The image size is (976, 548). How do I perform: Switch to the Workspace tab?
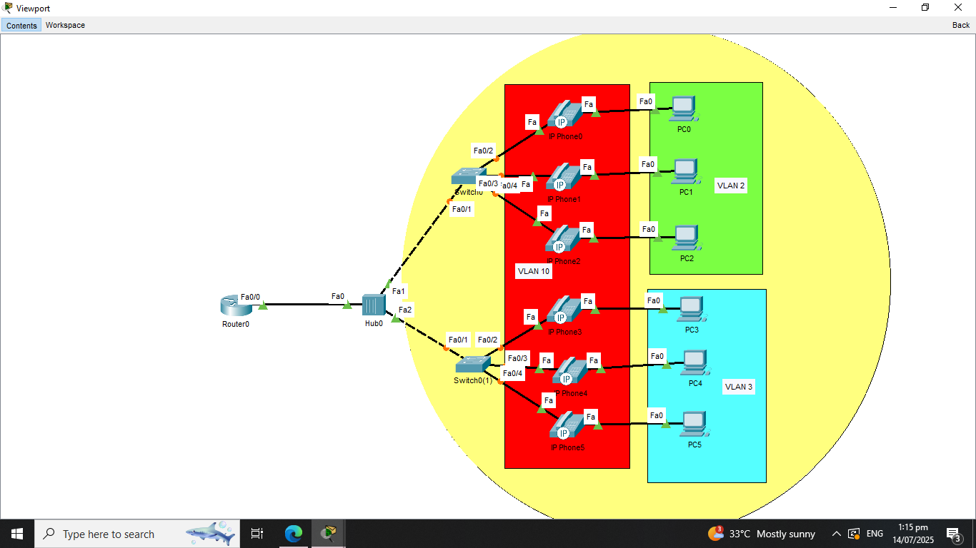click(x=65, y=25)
